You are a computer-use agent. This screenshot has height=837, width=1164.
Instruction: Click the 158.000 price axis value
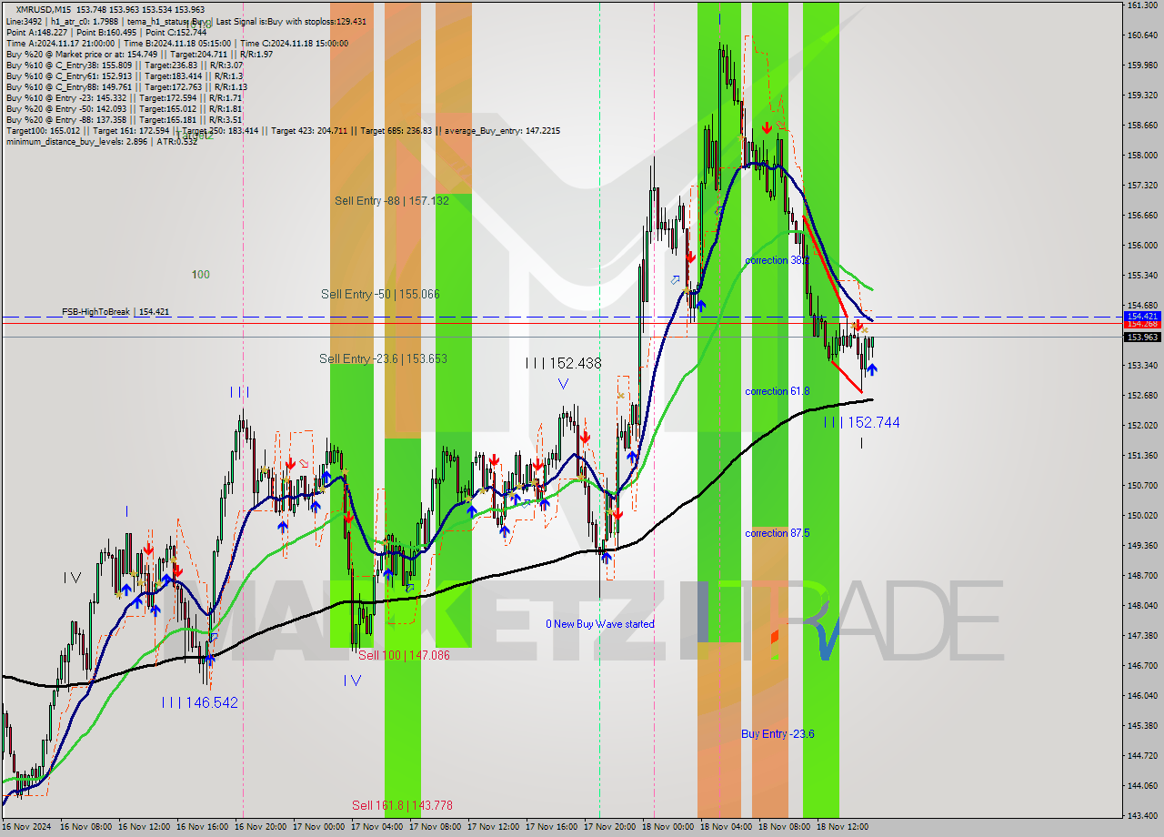pos(1142,156)
